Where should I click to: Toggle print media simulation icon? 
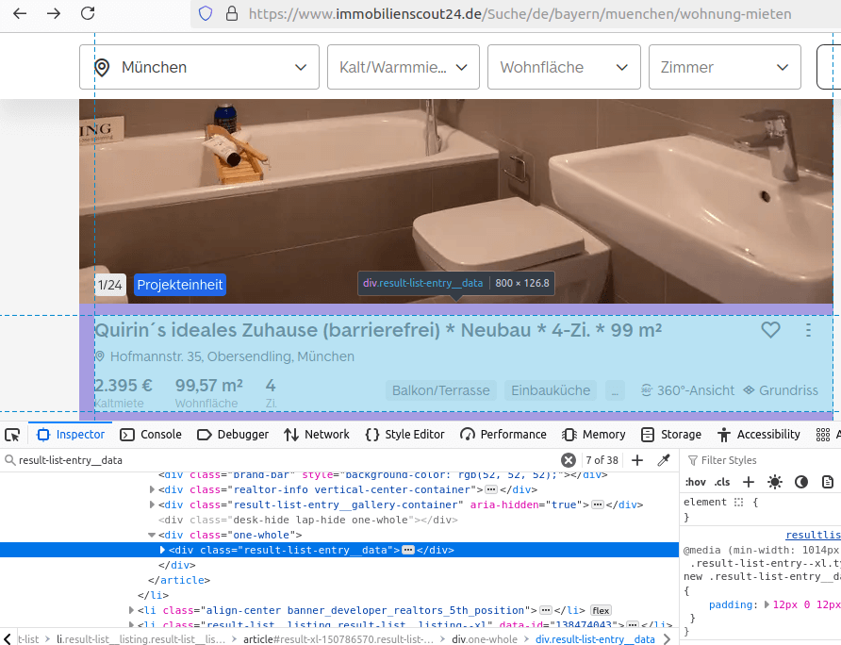click(828, 482)
